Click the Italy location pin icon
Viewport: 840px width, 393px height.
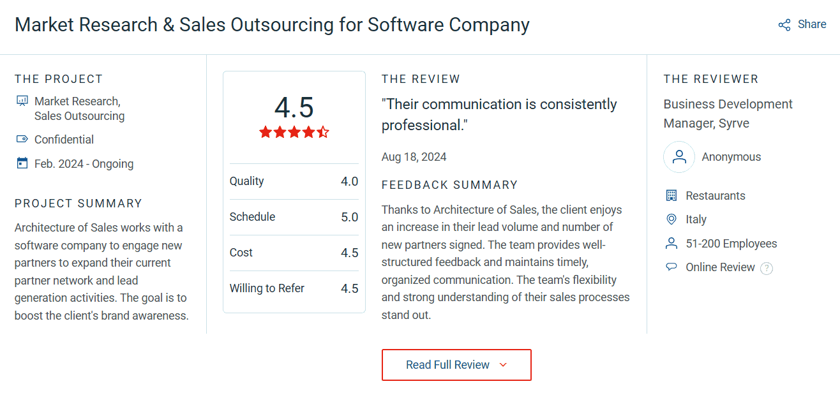pos(671,219)
